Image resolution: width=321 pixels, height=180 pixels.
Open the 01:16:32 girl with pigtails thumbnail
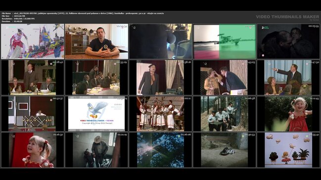pos(33,150)
